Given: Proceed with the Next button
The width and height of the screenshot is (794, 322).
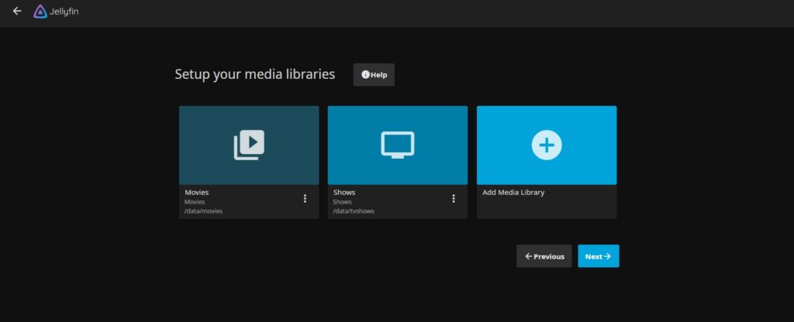Looking at the screenshot, I should [599, 256].
